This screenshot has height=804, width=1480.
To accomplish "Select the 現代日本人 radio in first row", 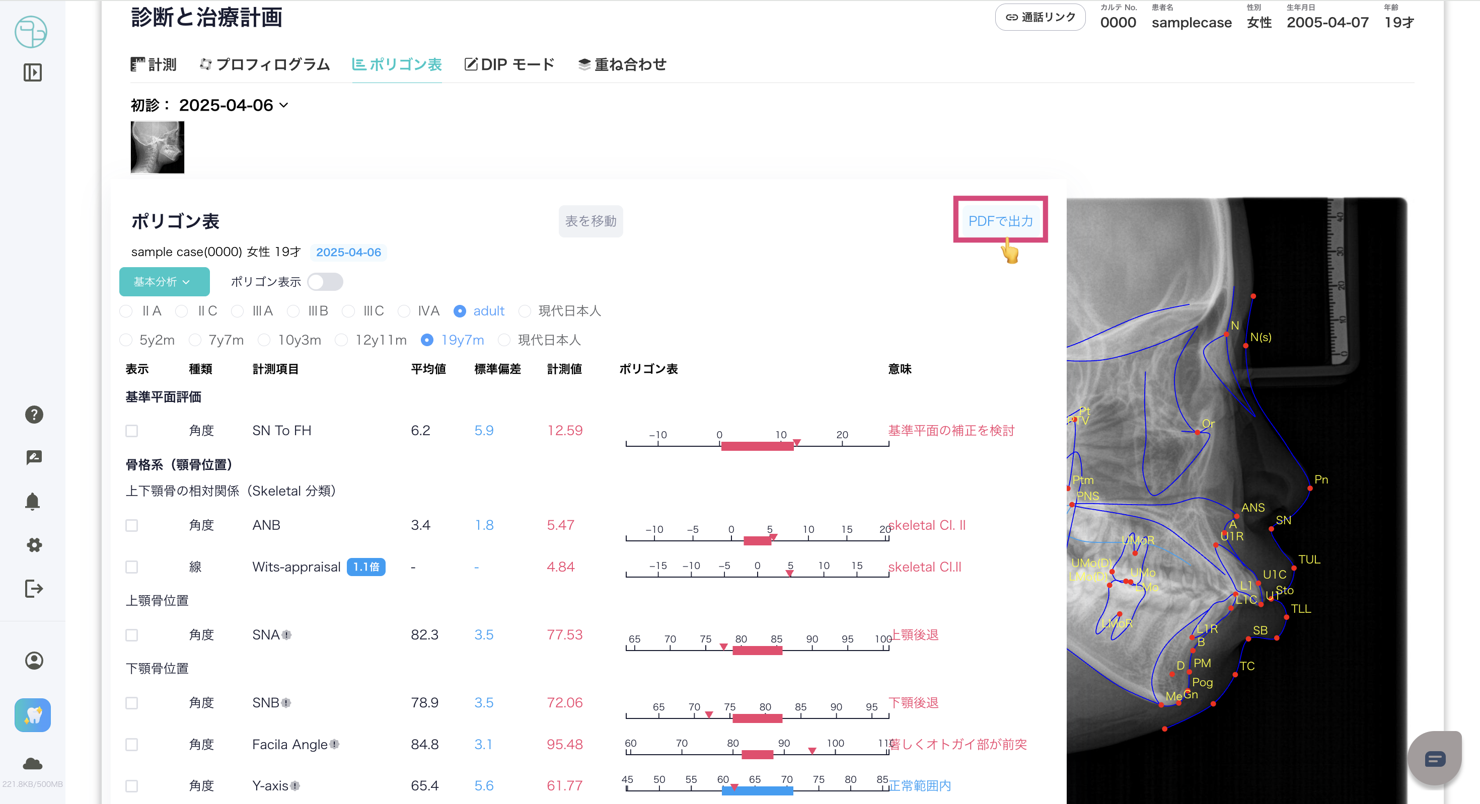I will [x=525, y=311].
